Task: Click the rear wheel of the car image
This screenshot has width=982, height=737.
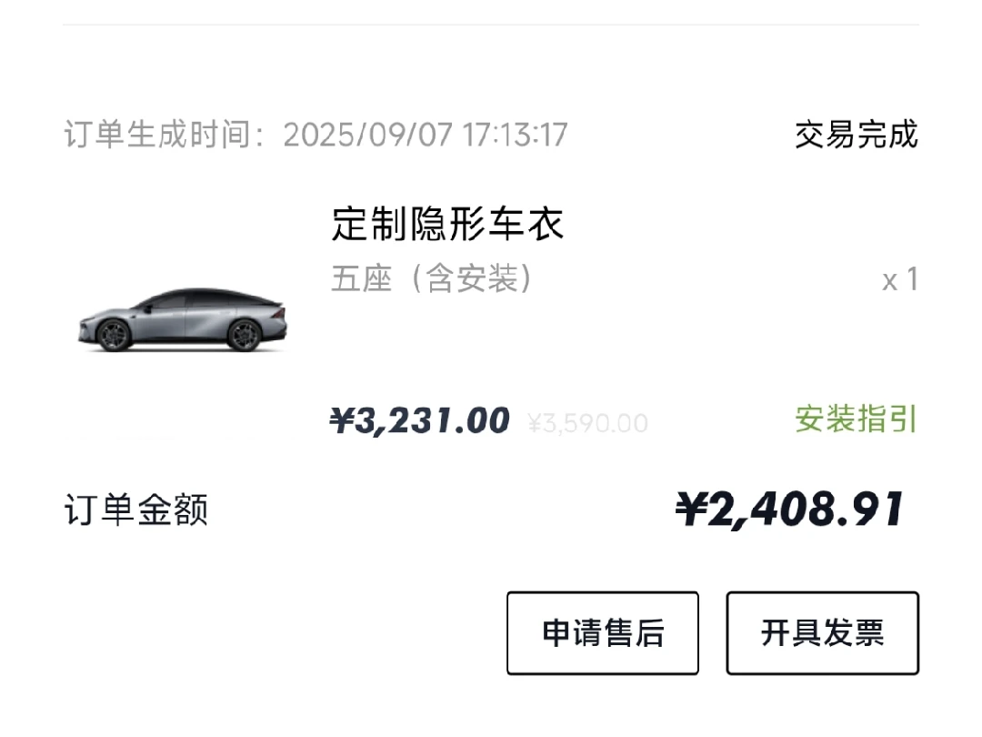Action: [244, 335]
